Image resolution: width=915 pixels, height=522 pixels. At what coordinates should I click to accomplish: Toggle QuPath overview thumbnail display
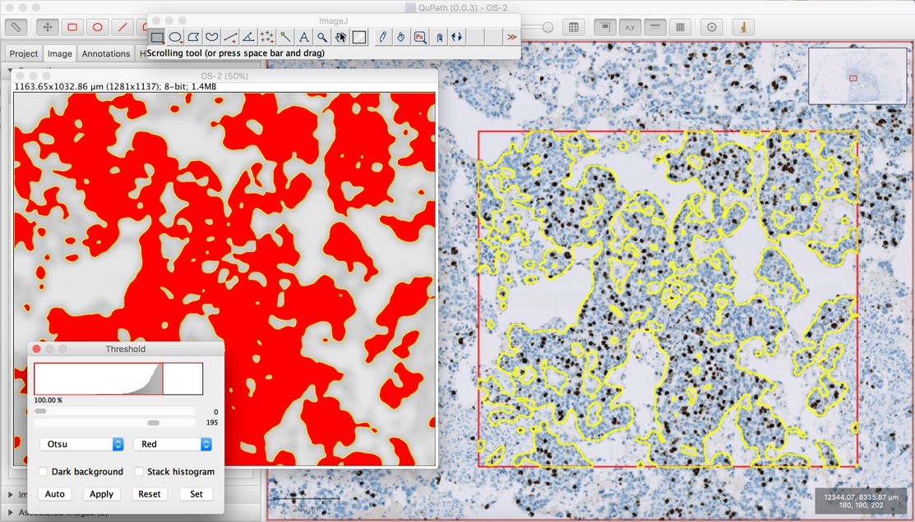point(605,27)
